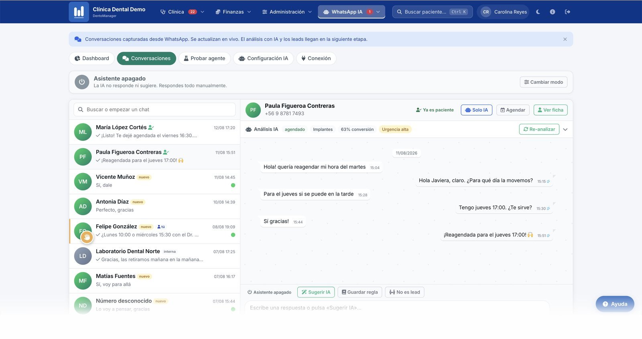Close the blue info banner
This screenshot has width=642, height=339.
click(565, 39)
